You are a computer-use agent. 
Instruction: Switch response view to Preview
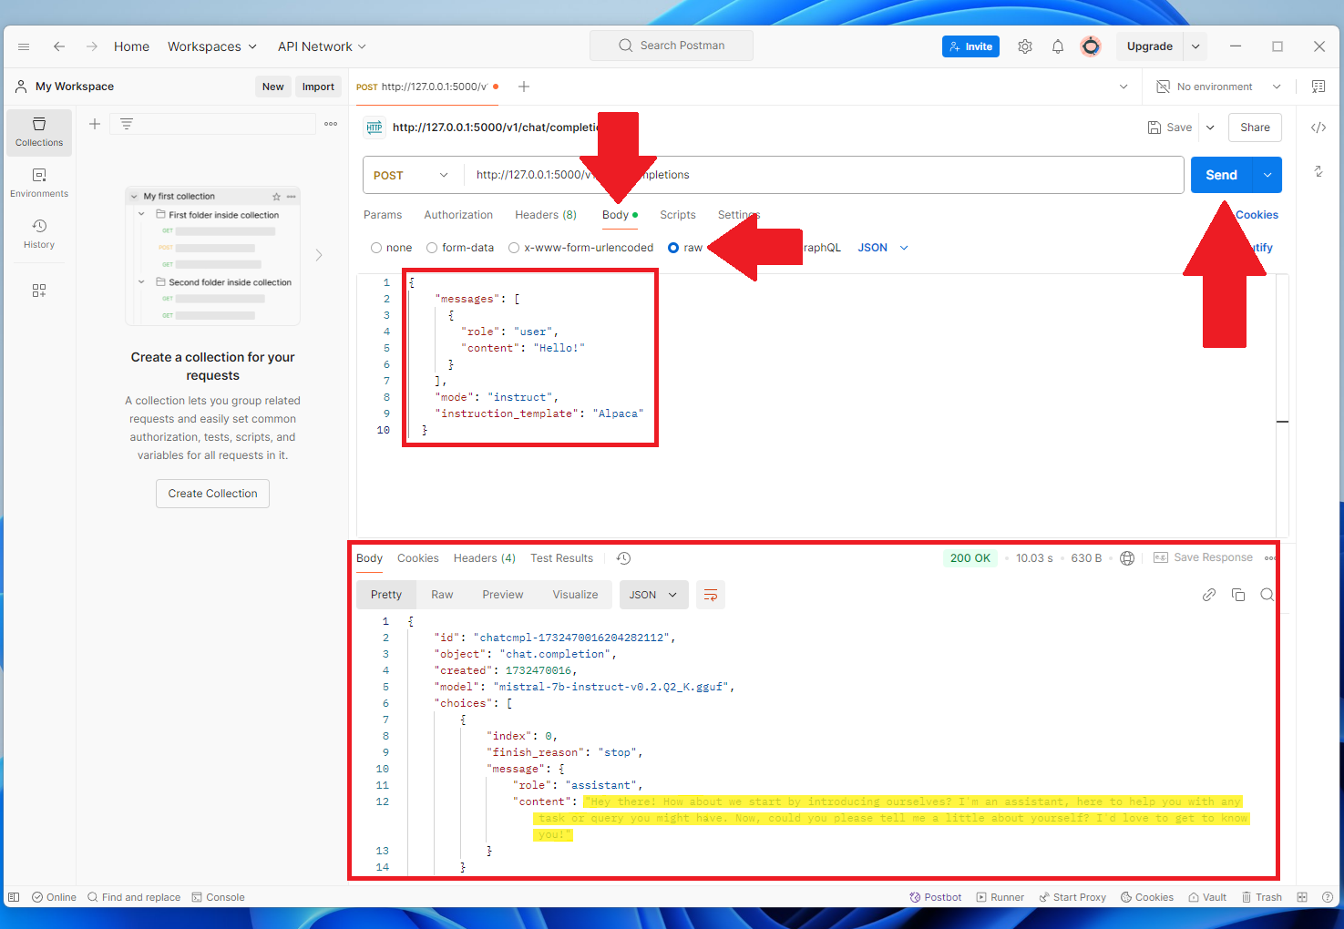[503, 595]
